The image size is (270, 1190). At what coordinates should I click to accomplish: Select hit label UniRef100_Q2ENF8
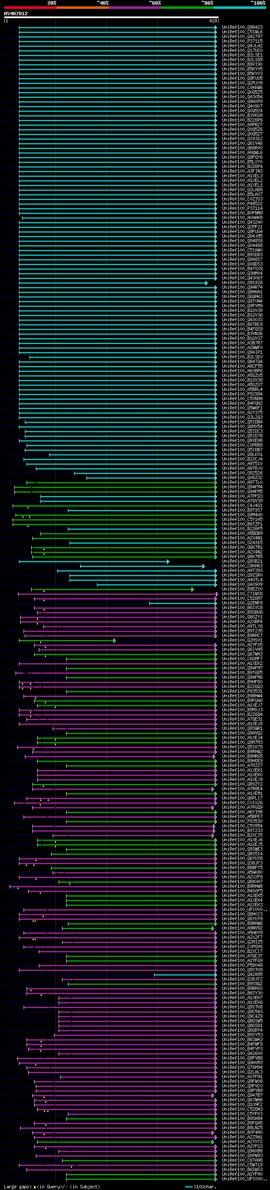[x=242, y=603]
